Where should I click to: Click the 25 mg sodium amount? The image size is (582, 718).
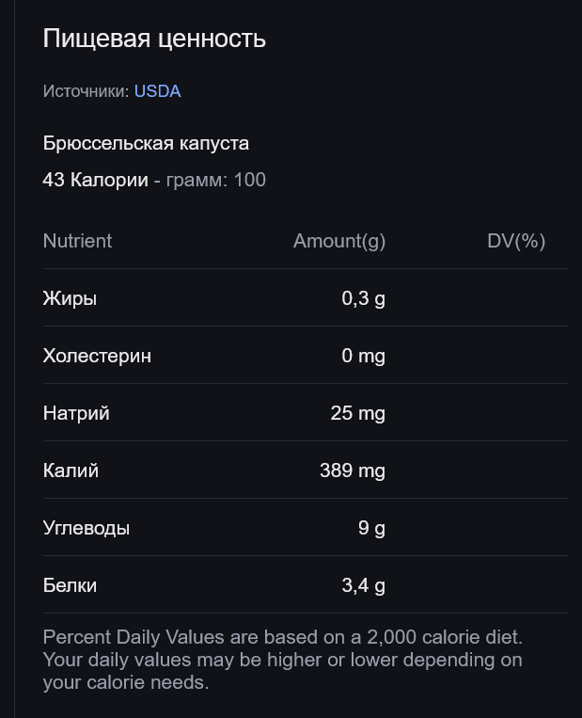coord(358,413)
